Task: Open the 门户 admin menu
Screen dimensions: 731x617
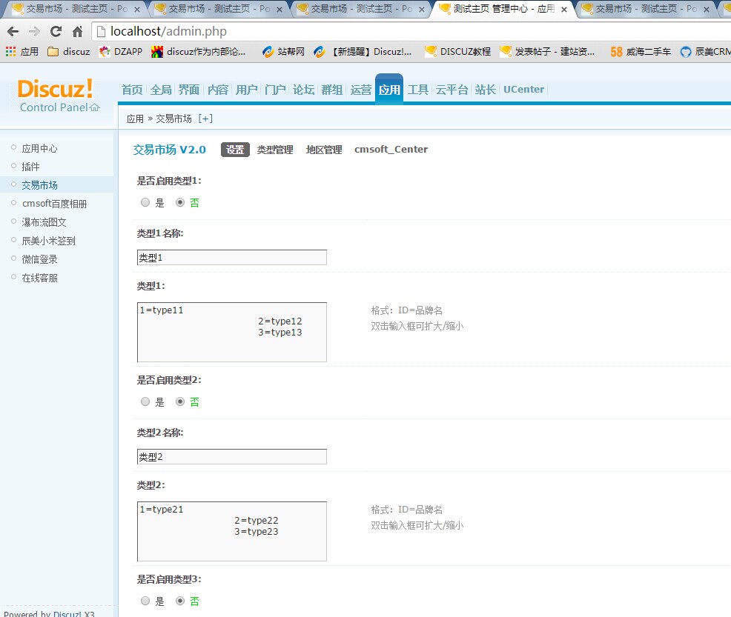Action: point(275,90)
